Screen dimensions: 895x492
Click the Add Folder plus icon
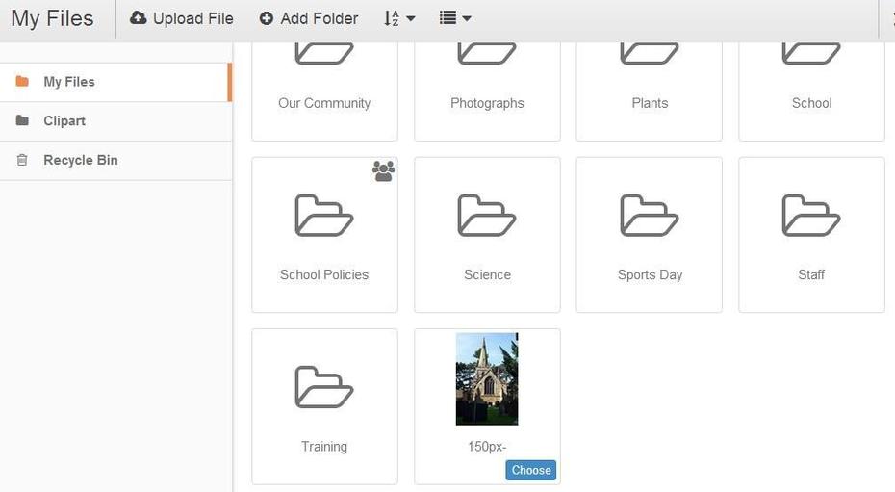[x=266, y=18]
